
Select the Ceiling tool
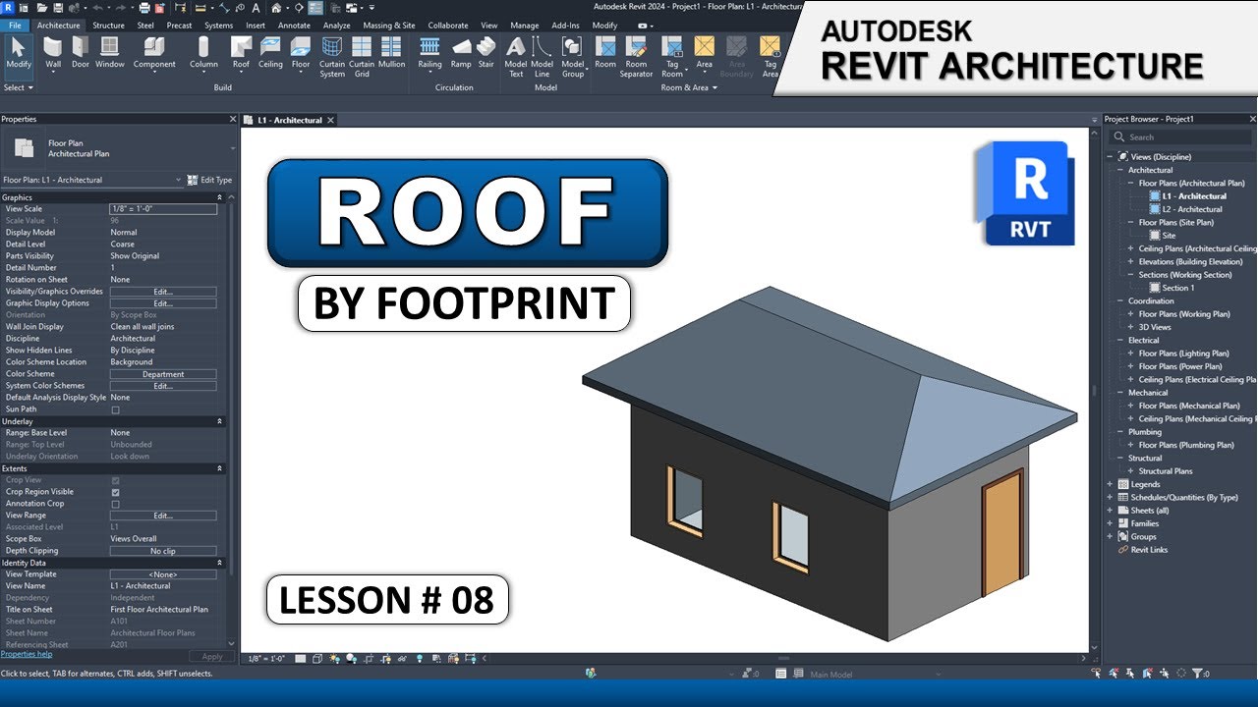tap(270, 53)
